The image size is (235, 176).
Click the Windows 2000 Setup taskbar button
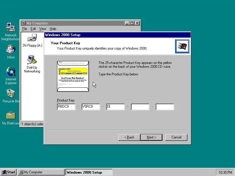pyautogui.click(x=89, y=172)
